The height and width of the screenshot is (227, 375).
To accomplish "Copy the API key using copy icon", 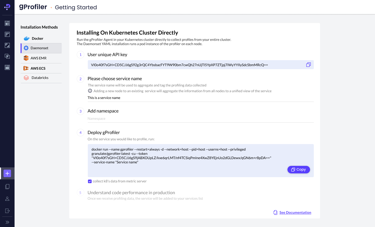I will pyautogui.click(x=308, y=65).
